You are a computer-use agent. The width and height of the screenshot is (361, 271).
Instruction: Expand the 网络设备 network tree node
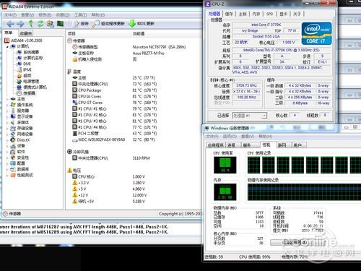7,134
